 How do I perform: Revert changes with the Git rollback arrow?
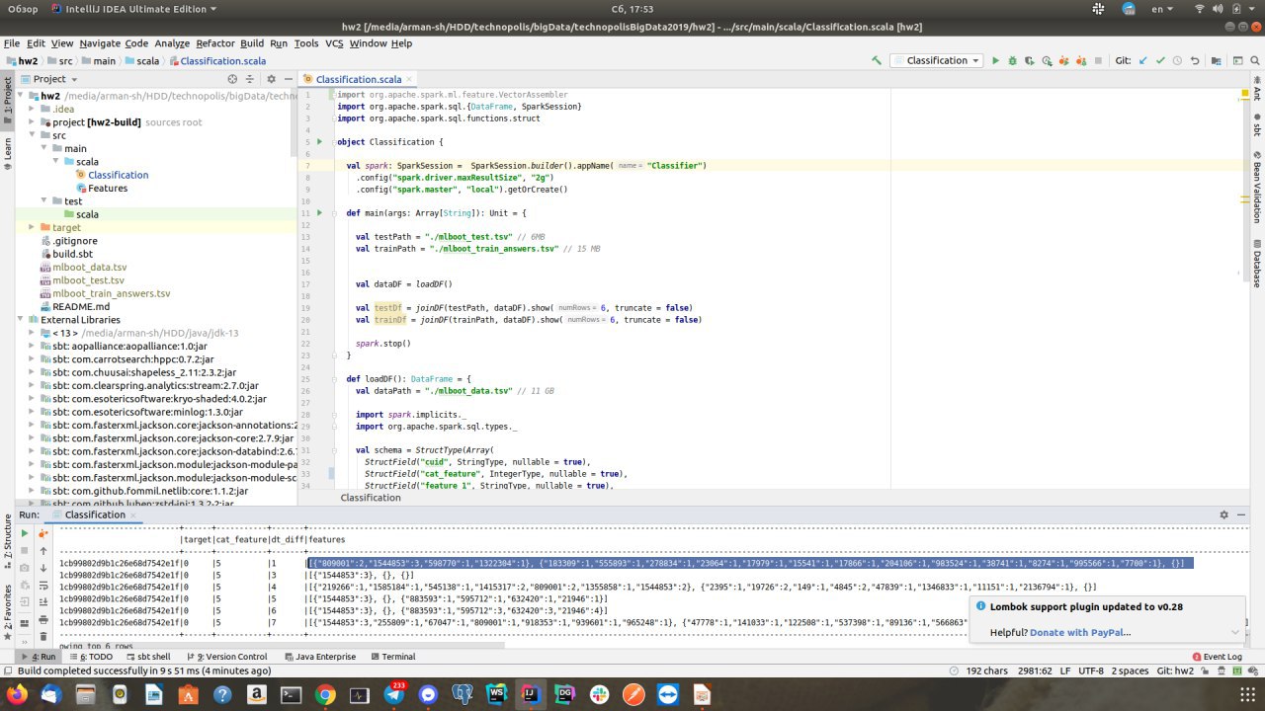click(x=1197, y=61)
